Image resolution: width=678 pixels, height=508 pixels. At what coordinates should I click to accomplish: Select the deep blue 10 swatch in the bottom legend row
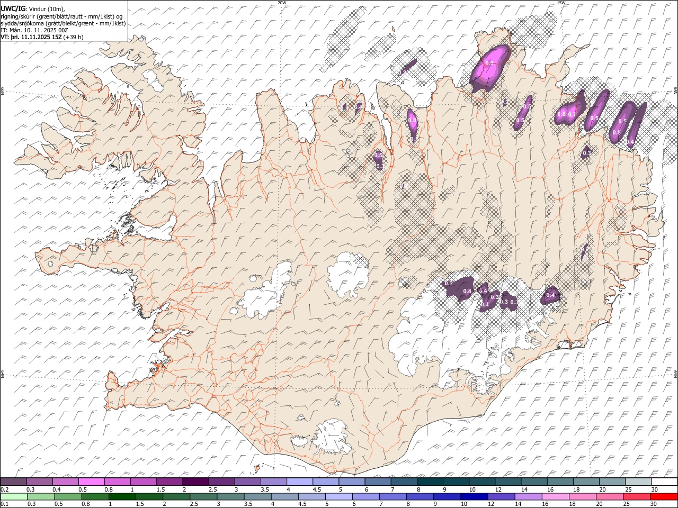click(474, 496)
